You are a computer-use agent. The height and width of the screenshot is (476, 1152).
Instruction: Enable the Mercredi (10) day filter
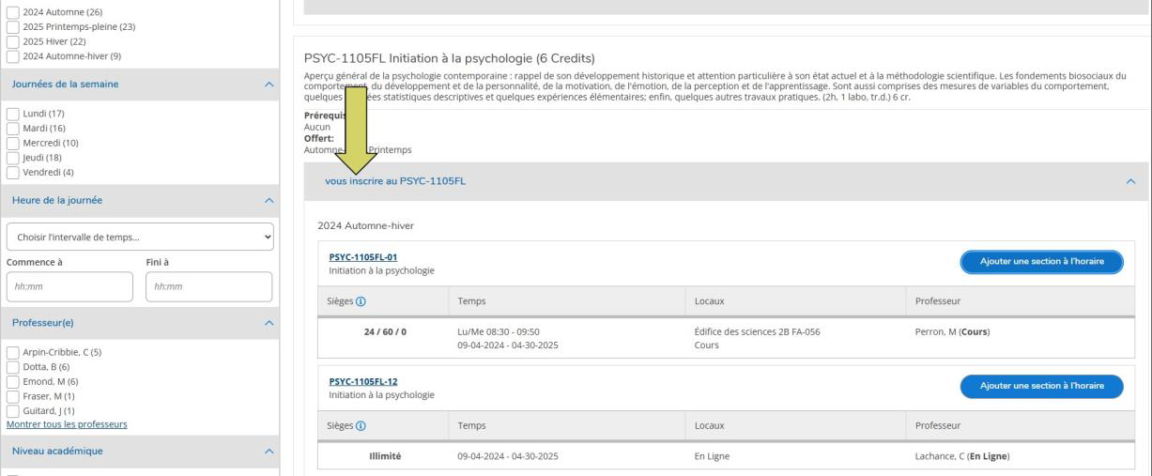(12, 143)
